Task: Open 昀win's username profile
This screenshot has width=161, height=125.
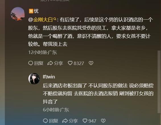Action: pyautogui.click(x=49, y=77)
